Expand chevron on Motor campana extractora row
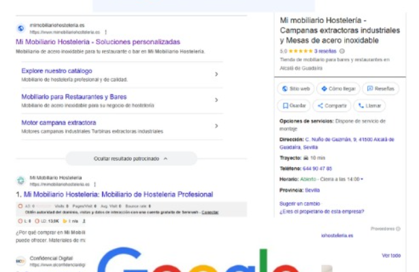Viewport: 419px width, 272px height. point(216,126)
